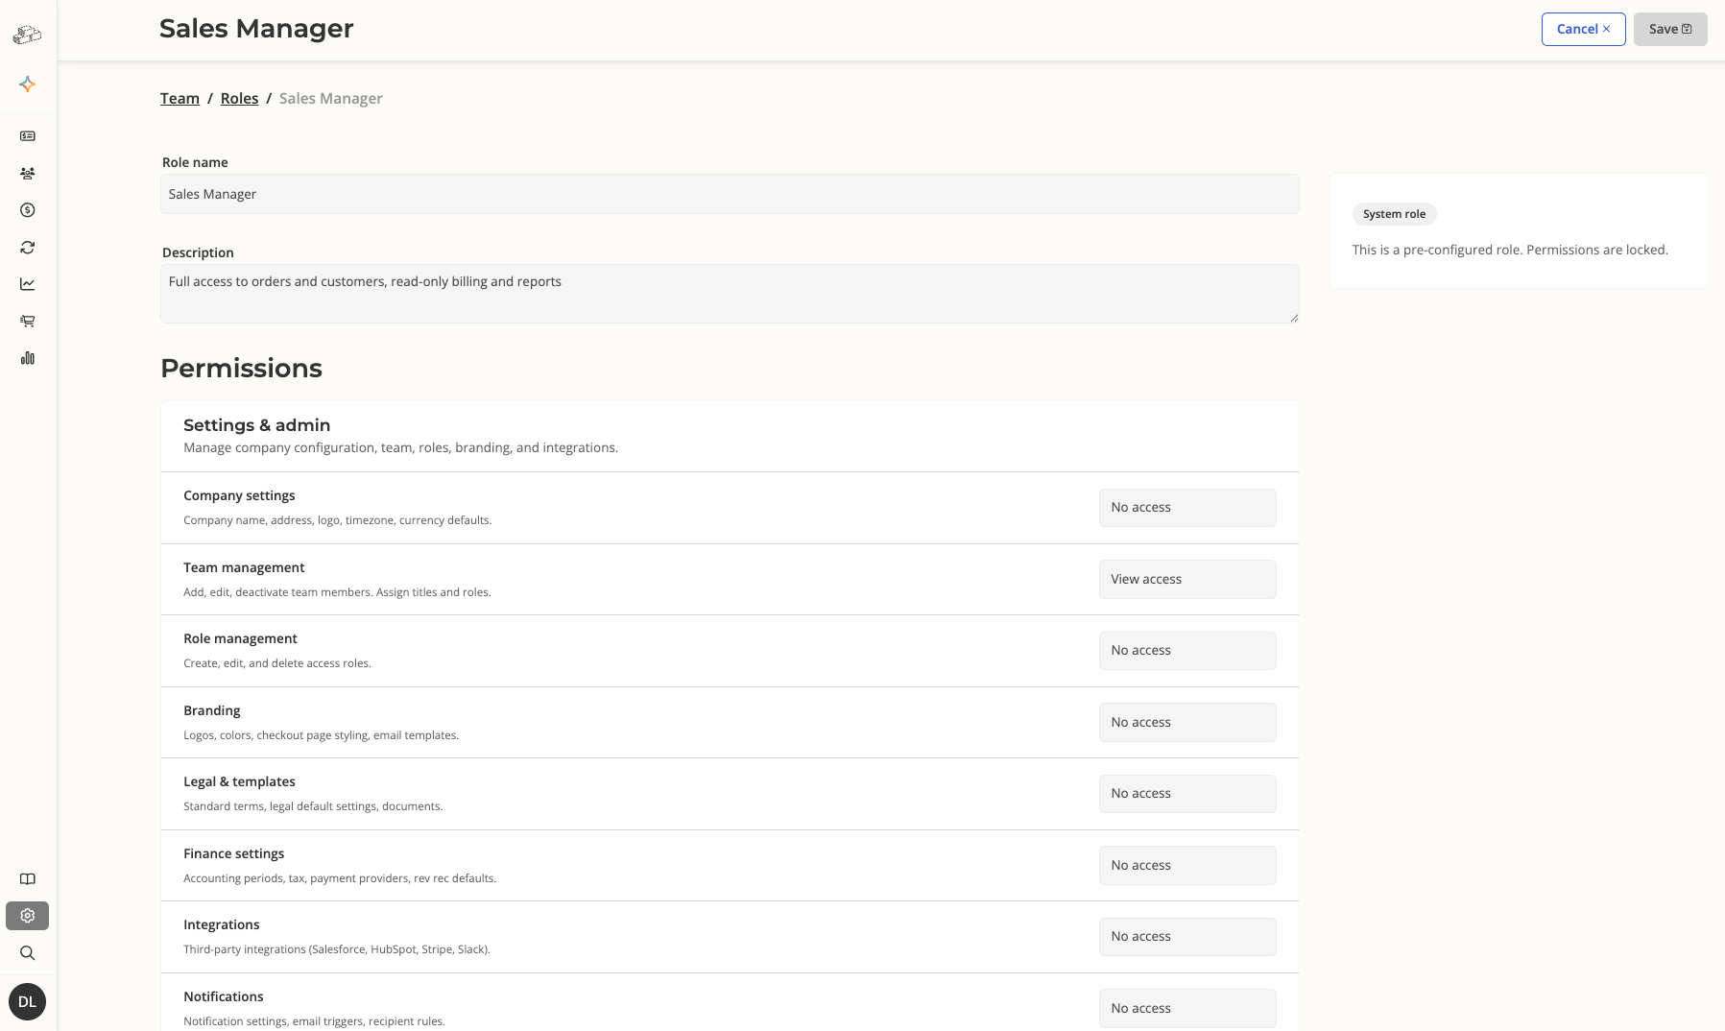Click the 'Company settings' row label
Image resolution: width=1725 pixels, height=1031 pixels.
click(239, 495)
